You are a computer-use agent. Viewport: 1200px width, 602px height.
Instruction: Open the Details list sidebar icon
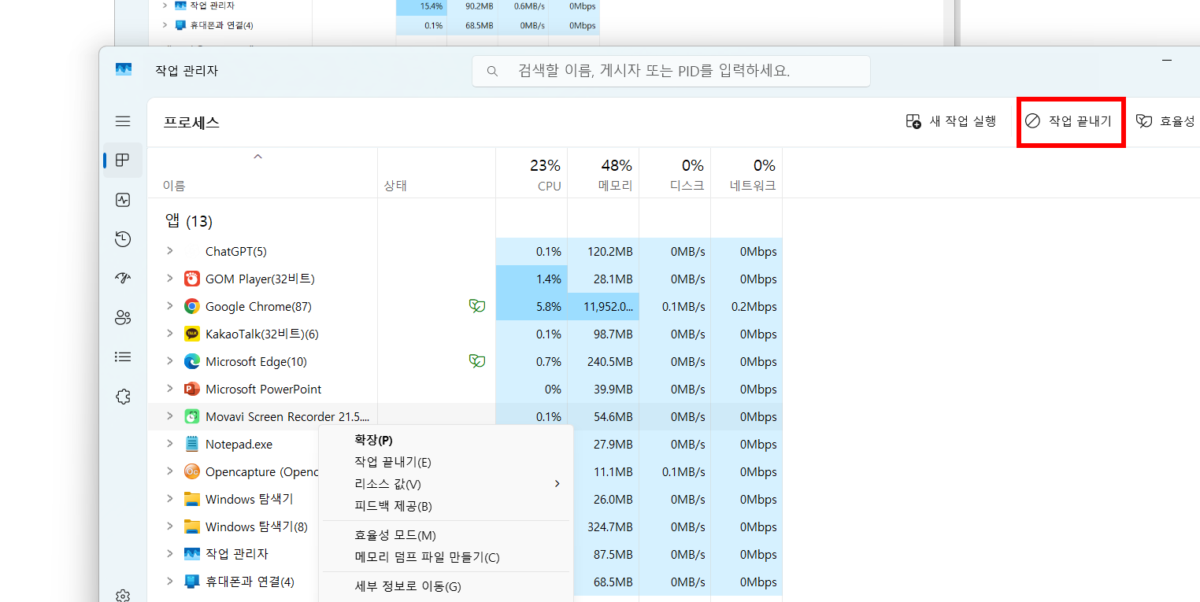[x=122, y=356]
